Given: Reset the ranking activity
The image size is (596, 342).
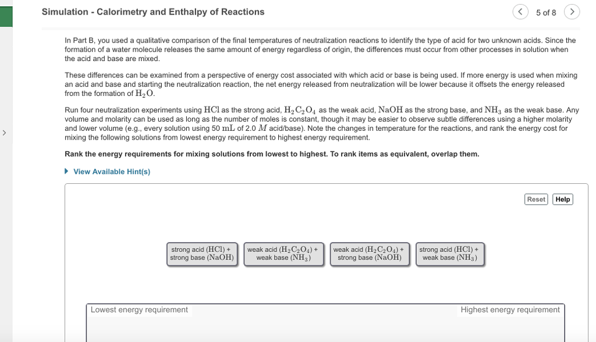Looking at the screenshot, I should 535,199.
